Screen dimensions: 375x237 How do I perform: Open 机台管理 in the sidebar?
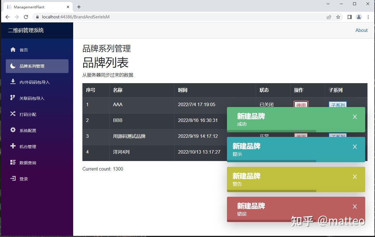point(37,147)
